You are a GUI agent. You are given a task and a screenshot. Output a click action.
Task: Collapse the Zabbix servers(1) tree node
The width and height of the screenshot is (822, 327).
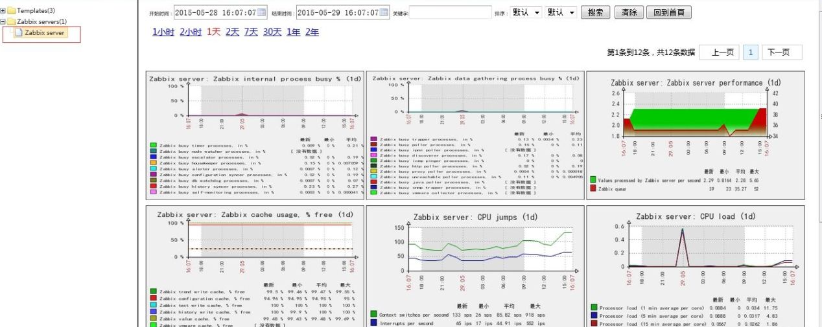tap(3, 21)
